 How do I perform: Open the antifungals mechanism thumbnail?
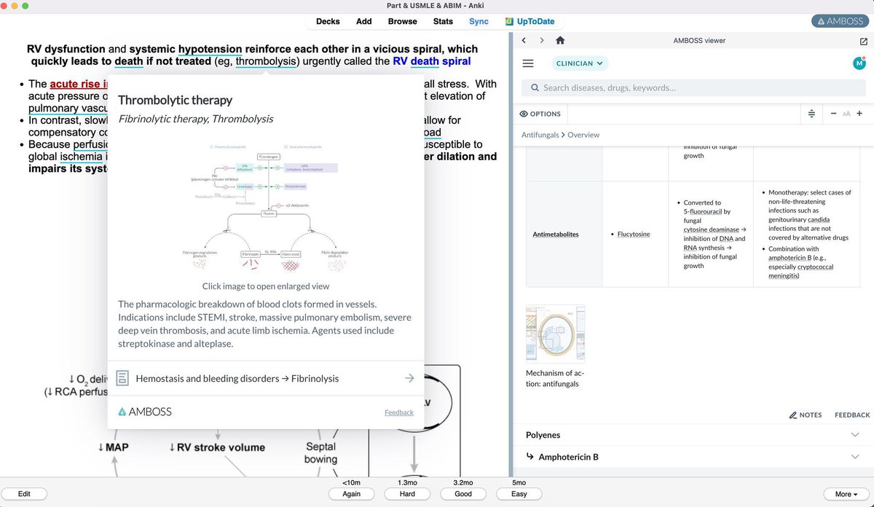pyautogui.click(x=555, y=334)
